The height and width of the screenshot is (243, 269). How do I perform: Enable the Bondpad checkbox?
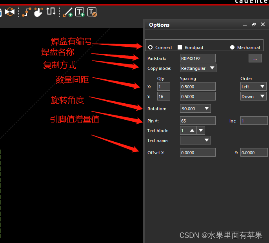coord(180,48)
